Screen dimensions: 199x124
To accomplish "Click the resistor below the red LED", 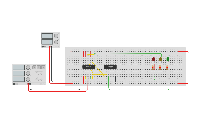I will coord(153,68).
